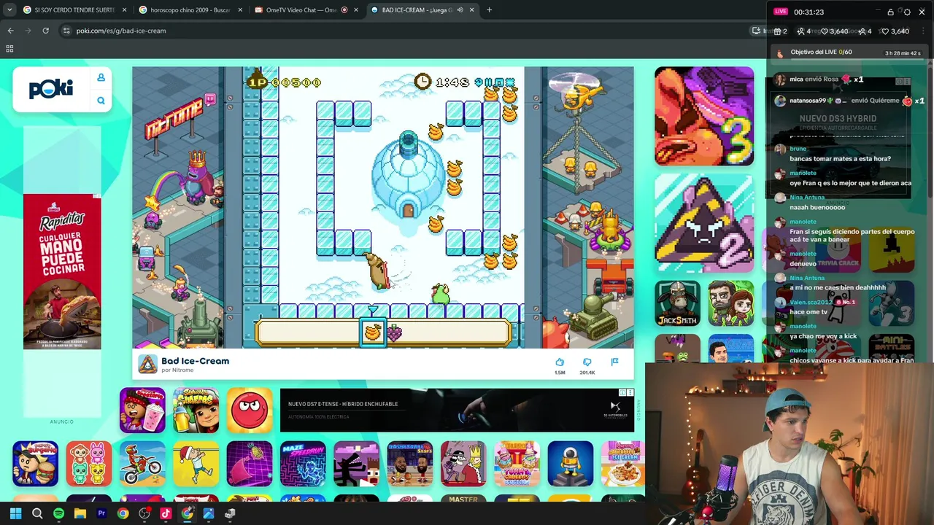Open the Maze Speedrun game thumbnail
The image size is (934, 525).
point(303,464)
